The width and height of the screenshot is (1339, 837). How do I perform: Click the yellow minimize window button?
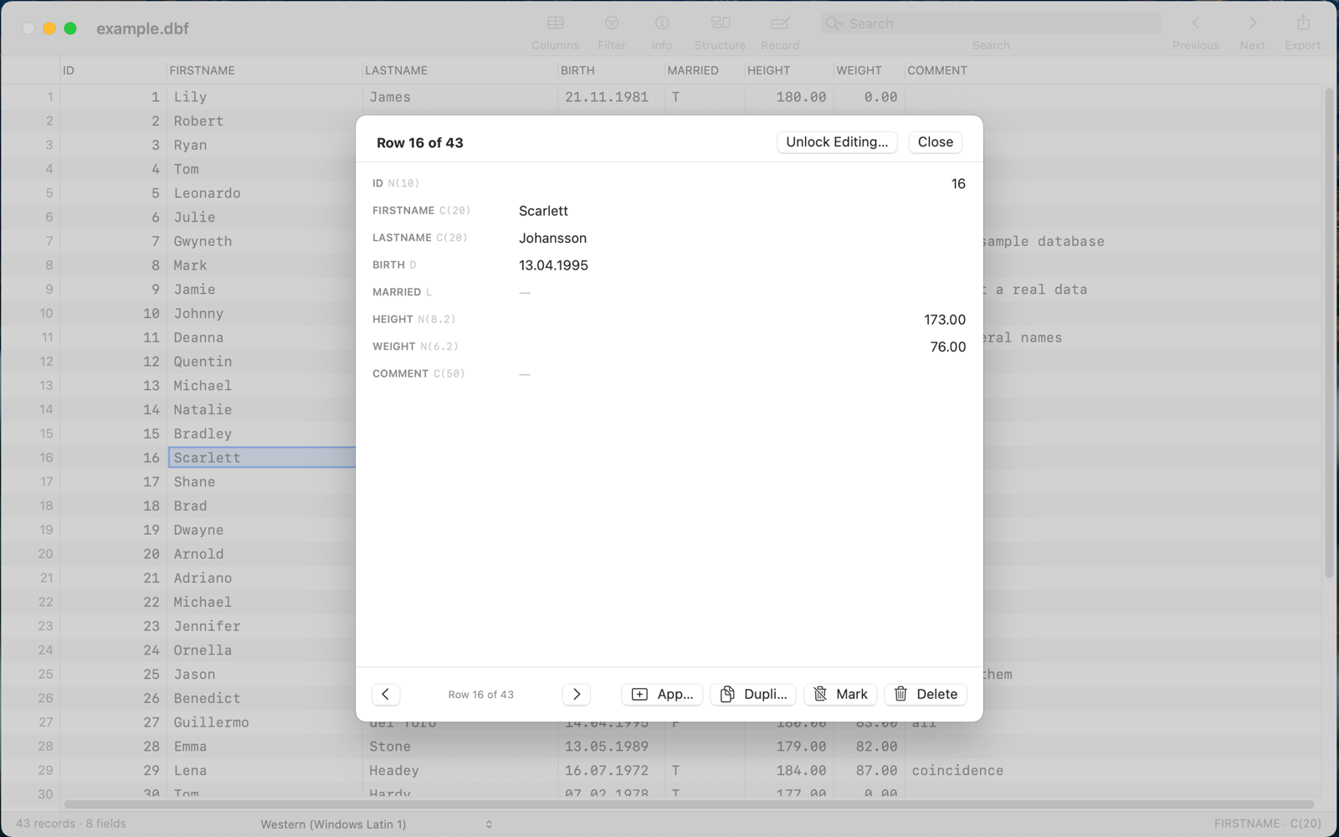click(x=49, y=28)
